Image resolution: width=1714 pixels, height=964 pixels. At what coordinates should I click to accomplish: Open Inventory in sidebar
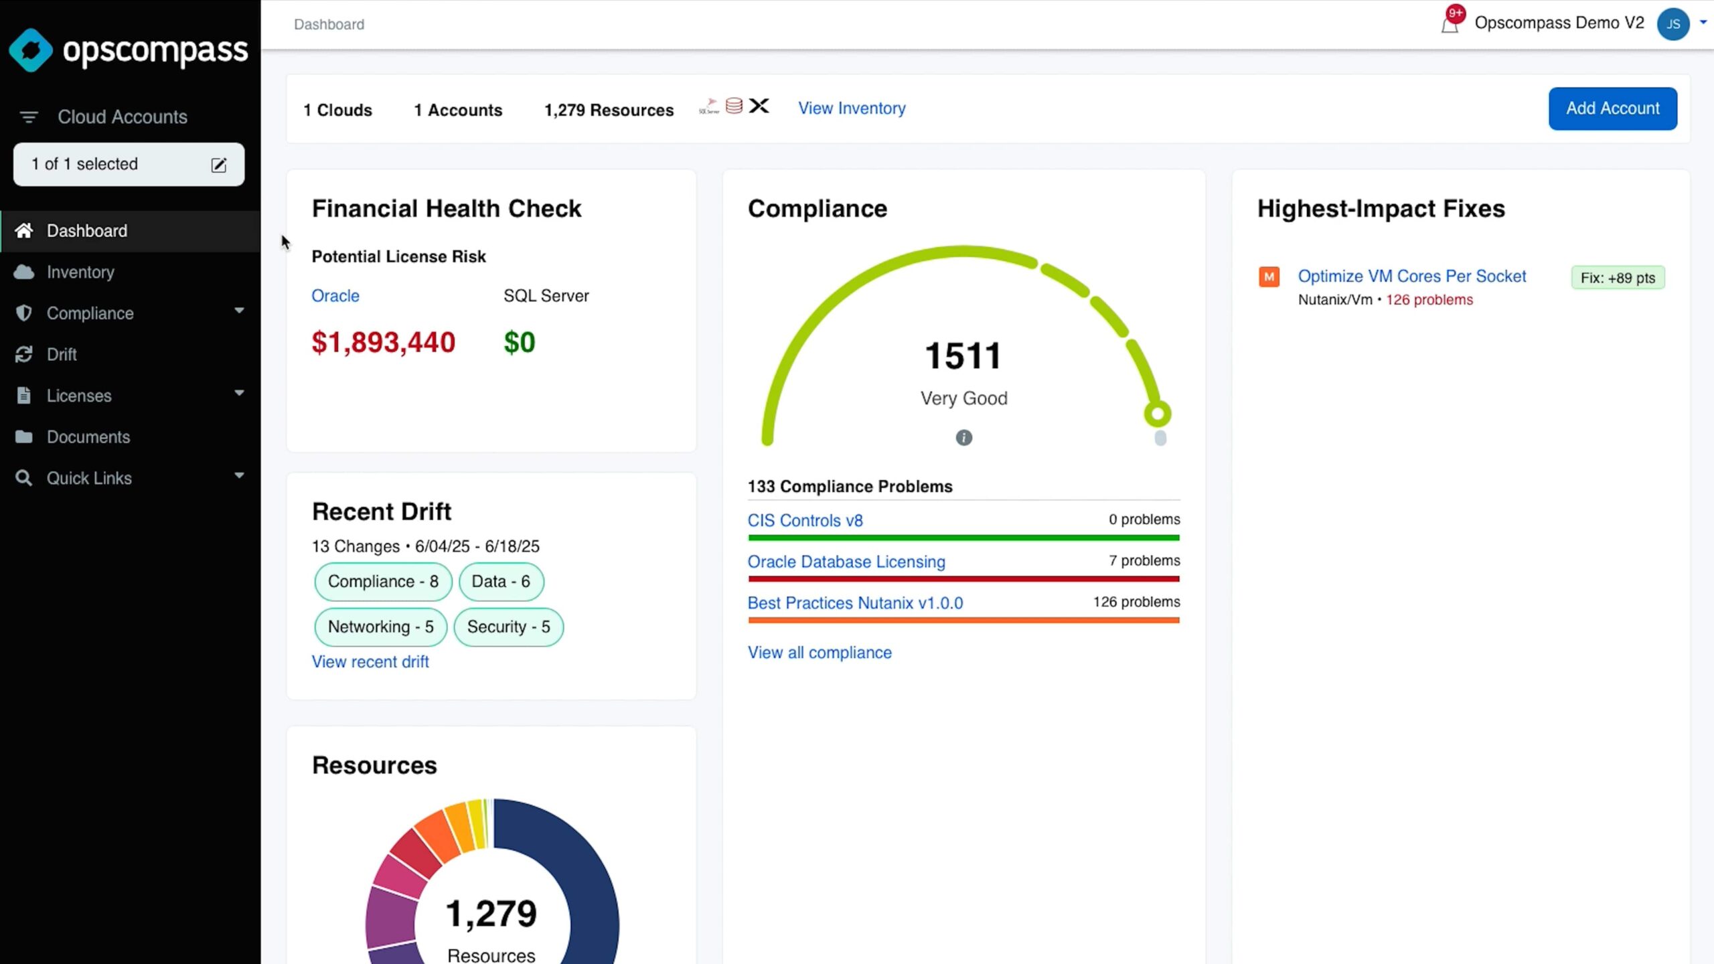click(x=131, y=272)
